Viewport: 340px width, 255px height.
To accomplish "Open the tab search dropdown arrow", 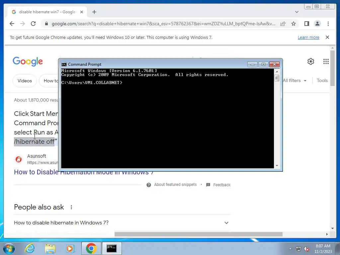I will (297, 12).
